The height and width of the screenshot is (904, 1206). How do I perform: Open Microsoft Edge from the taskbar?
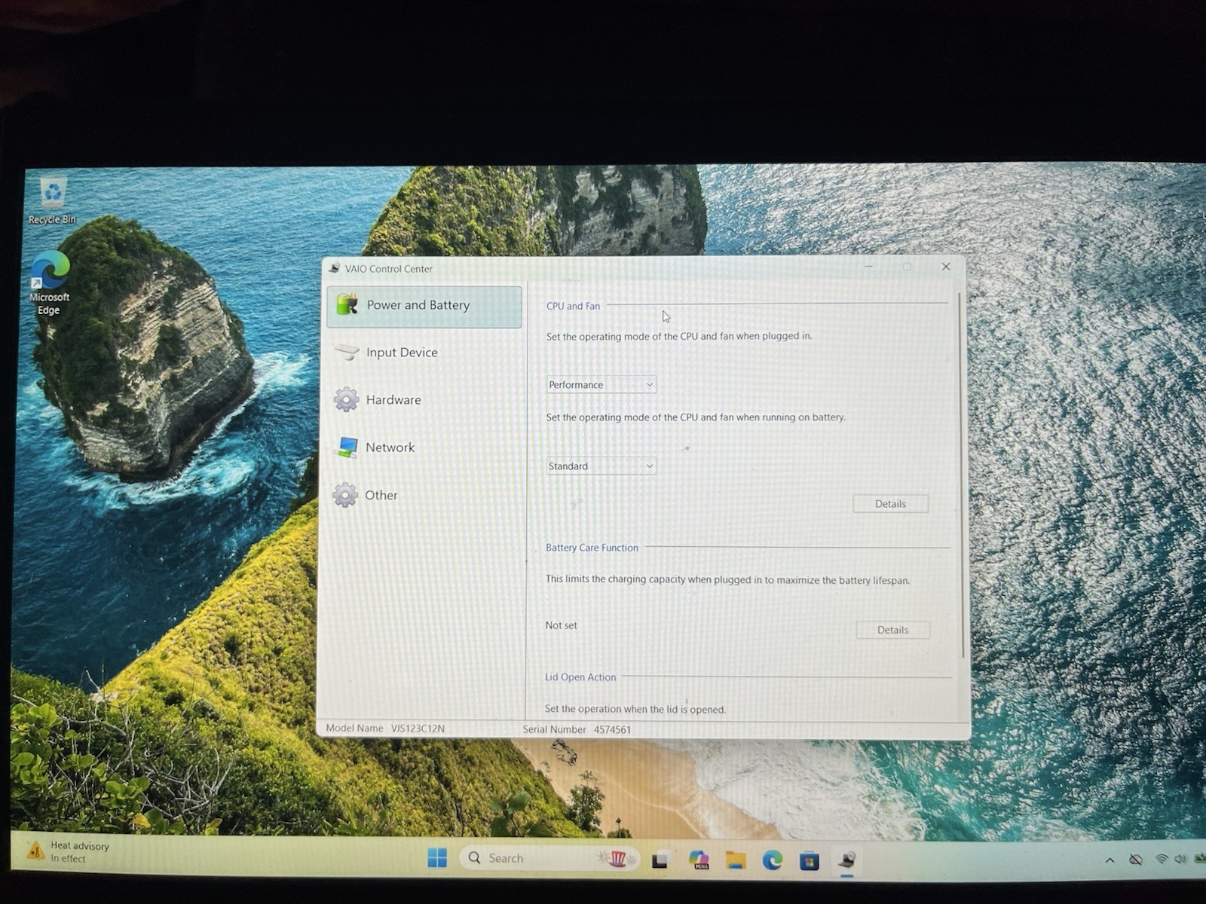pyautogui.click(x=773, y=860)
